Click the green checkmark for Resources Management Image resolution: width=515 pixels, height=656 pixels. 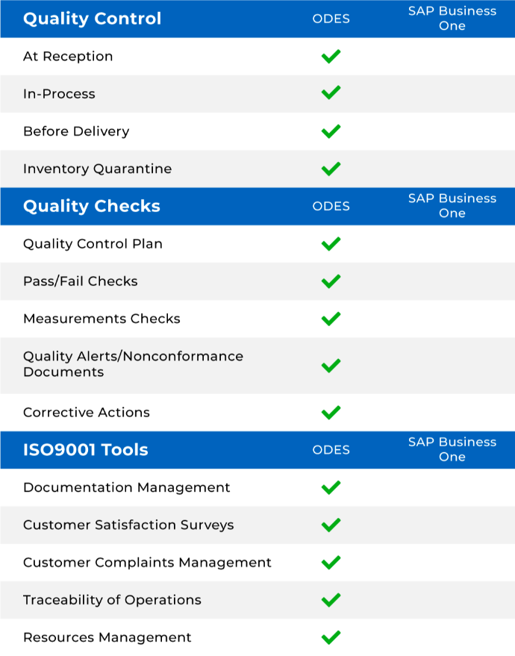pos(331,637)
